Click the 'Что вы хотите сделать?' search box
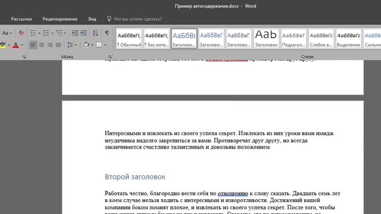This screenshot has width=381, height=214. 138,19
